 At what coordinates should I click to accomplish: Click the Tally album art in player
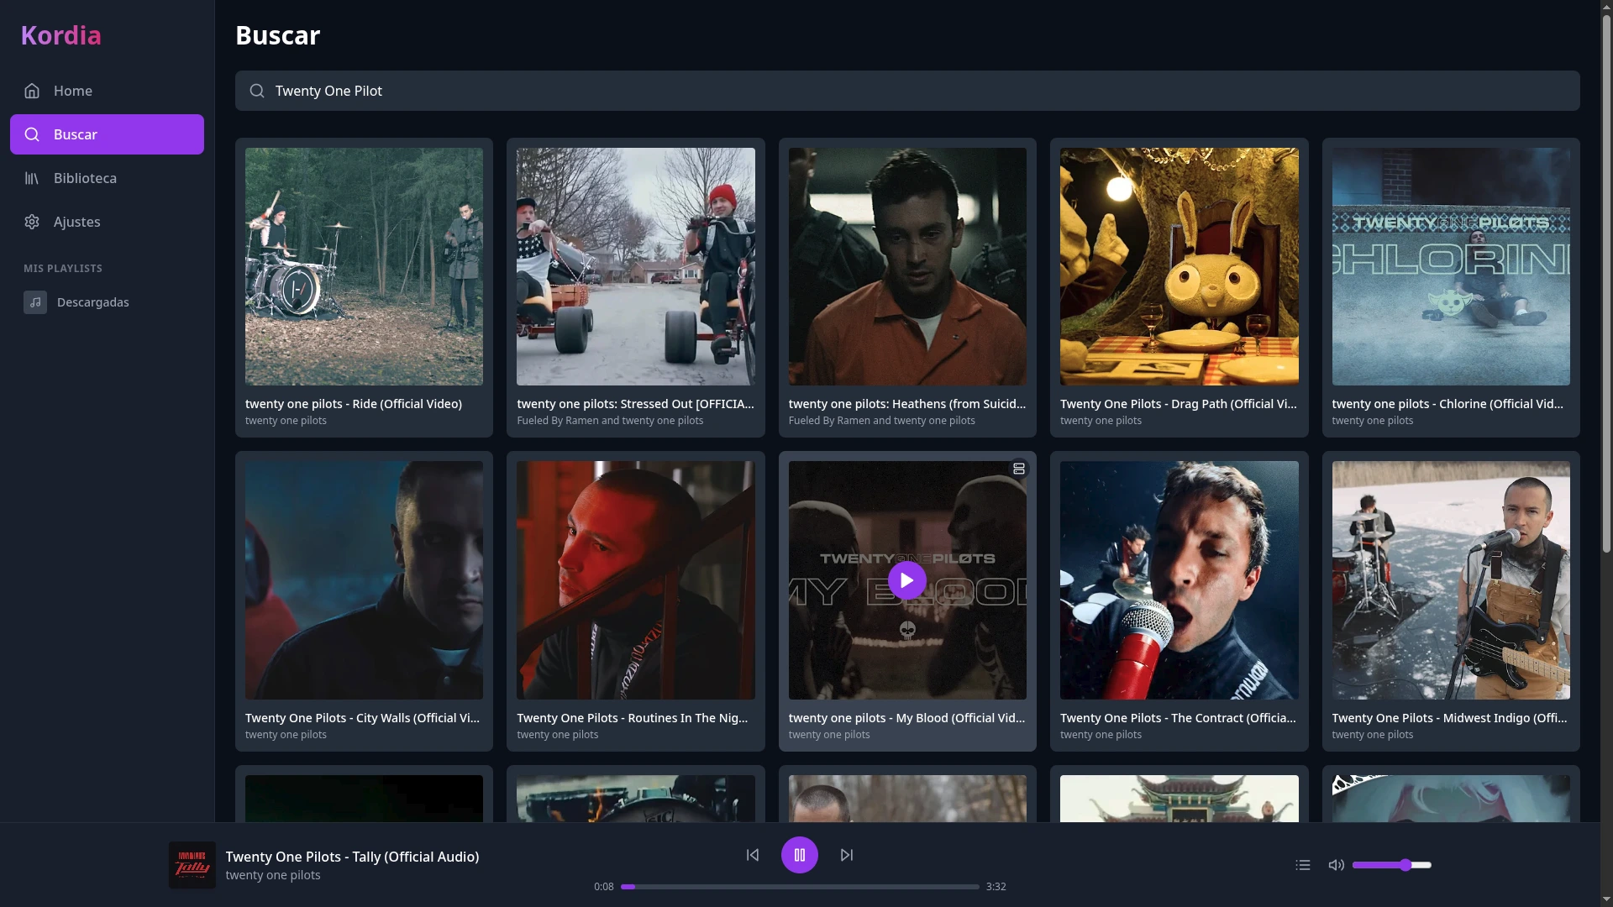point(192,865)
